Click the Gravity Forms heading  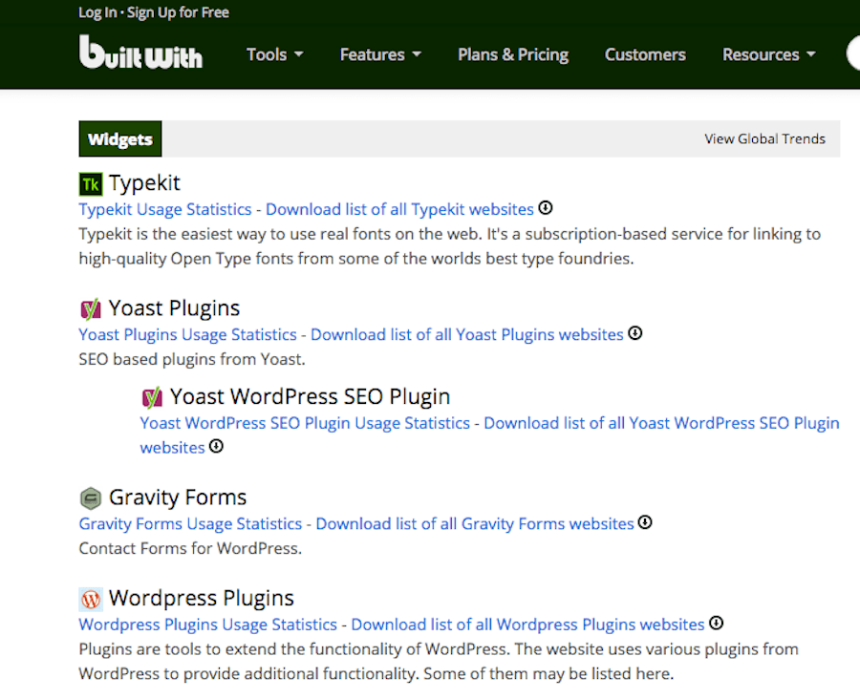tap(178, 498)
